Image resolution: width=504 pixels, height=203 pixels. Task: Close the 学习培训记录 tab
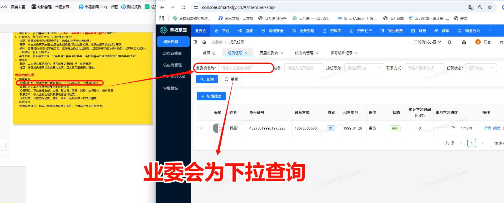click(x=356, y=53)
